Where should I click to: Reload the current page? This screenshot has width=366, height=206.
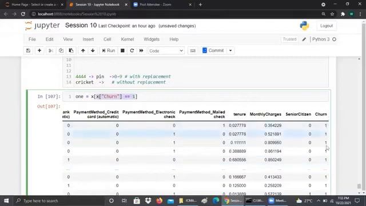click(x=23, y=14)
